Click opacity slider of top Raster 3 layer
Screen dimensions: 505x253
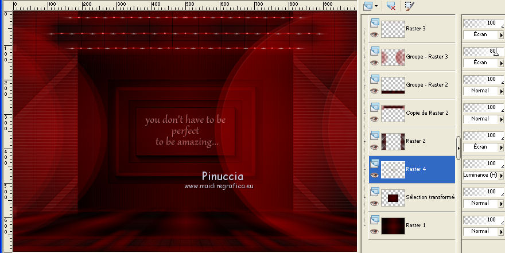(483, 23)
